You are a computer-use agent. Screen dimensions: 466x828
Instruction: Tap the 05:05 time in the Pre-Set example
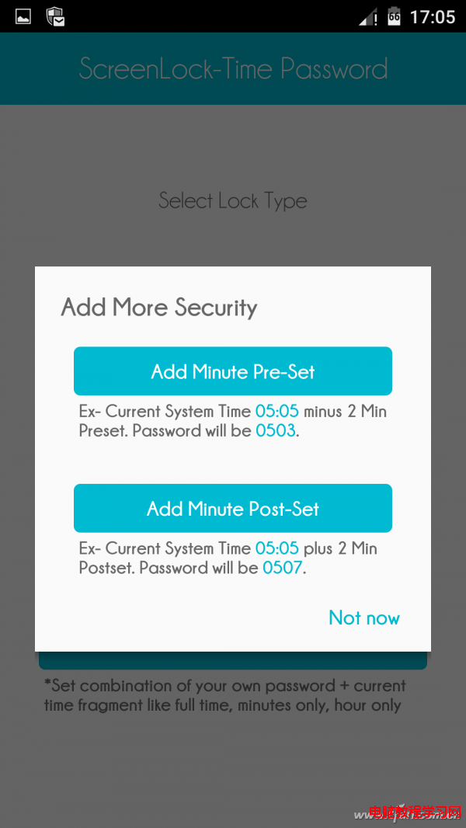(x=277, y=411)
